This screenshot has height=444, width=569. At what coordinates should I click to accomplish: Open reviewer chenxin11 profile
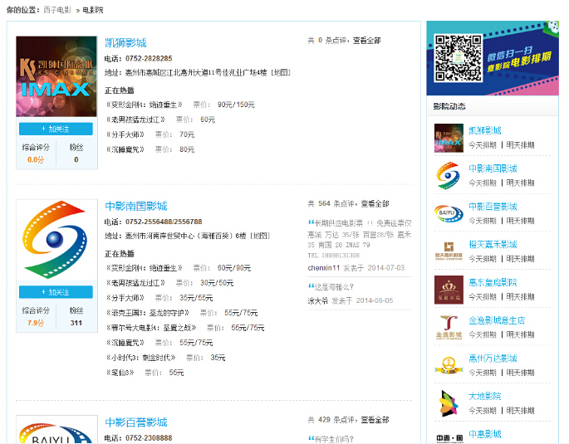tap(324, 268)
